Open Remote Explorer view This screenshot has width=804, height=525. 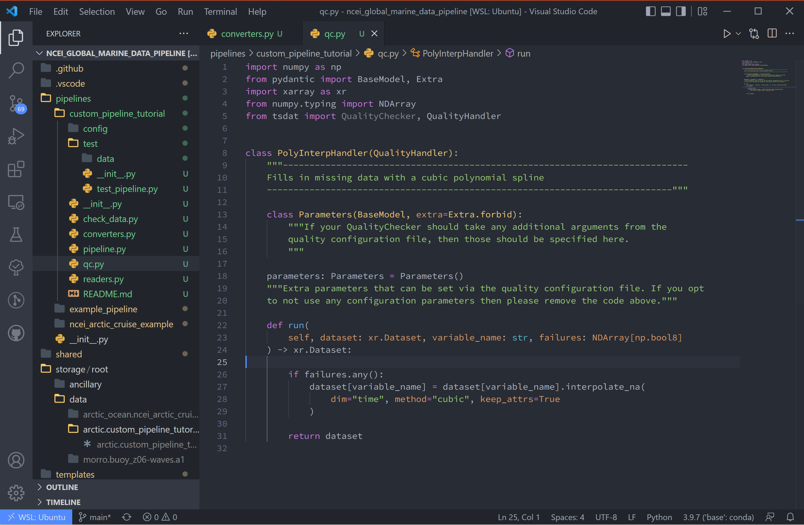[16, 202]
